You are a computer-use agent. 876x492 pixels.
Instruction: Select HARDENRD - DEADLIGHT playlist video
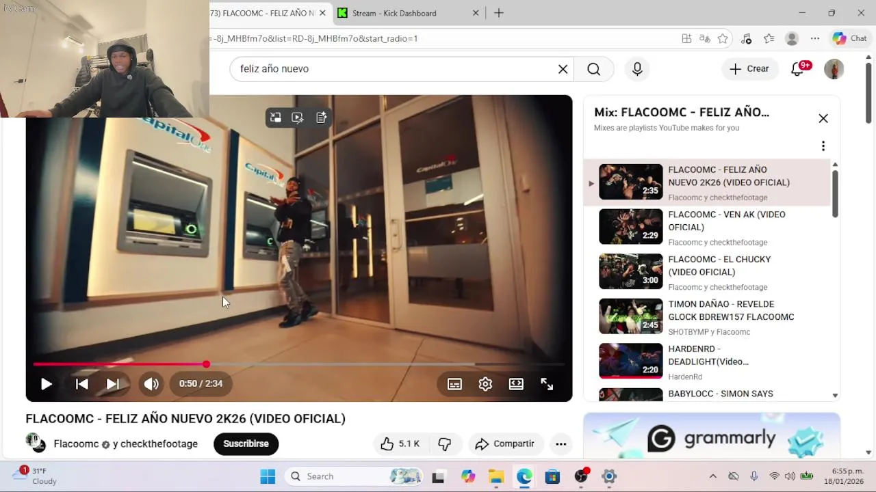click(708, 361)
